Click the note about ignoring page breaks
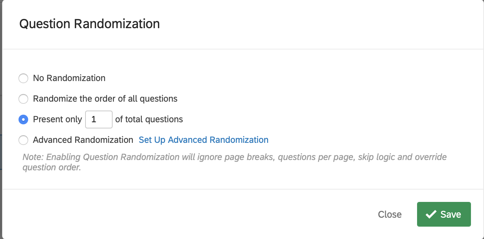 pyautogui.click(x=234, y=157)
